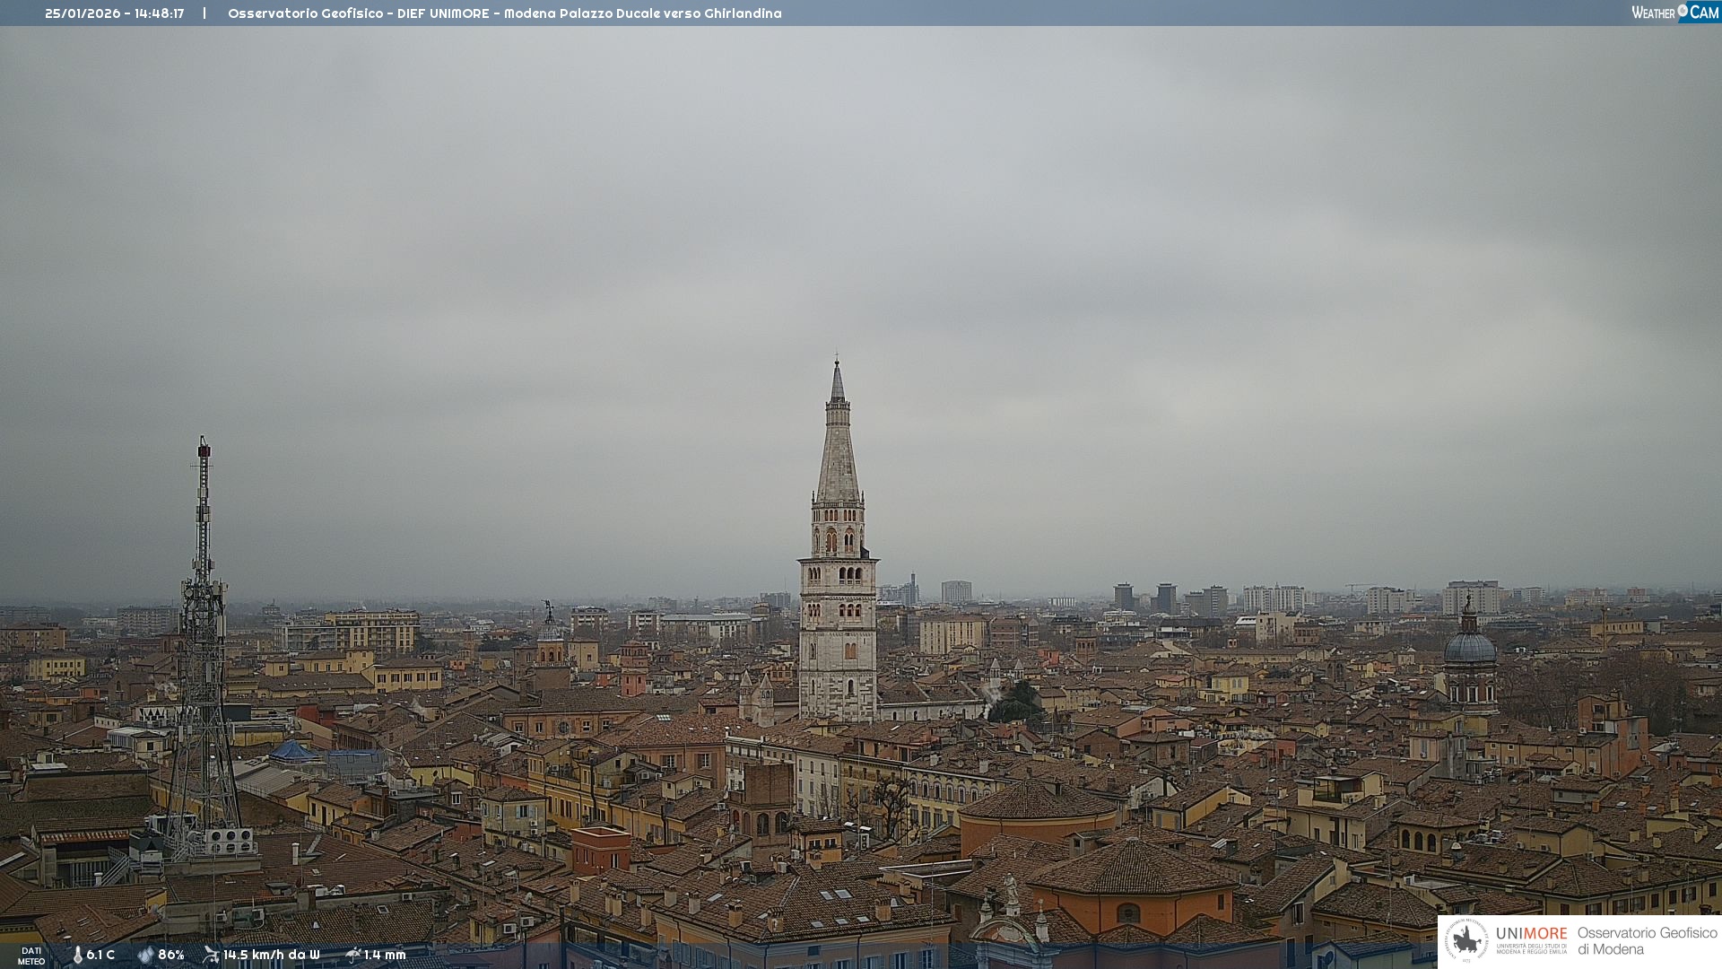Click the WeatherCam camera lens icon
This screenshot has height=969, width=1722.
(x=1683, y=11)
